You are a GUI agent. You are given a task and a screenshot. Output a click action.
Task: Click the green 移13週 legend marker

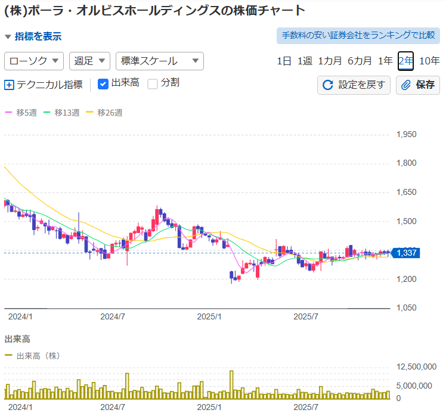(x=48, y=112)
